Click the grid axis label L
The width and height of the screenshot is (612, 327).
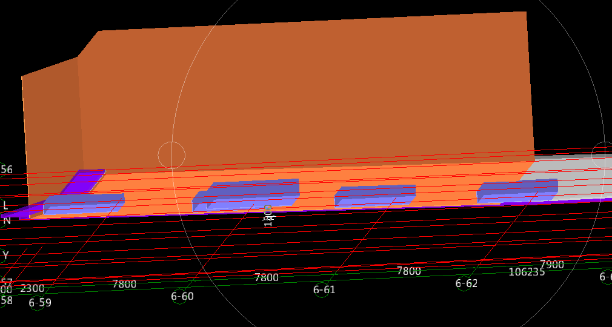(x=5, y=205)
